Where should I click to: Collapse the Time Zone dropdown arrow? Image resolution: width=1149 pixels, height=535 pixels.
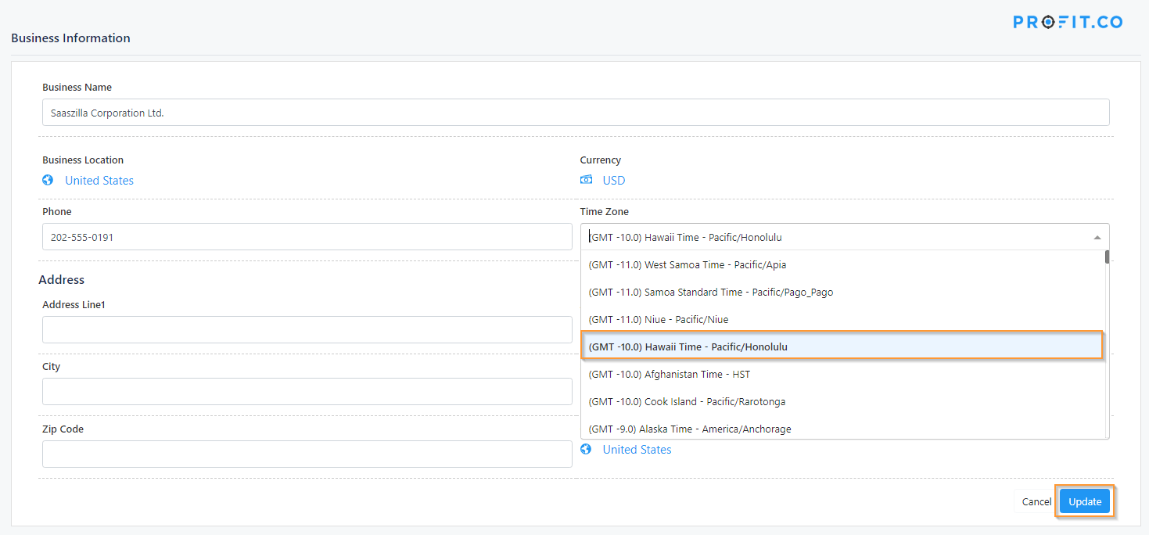[1097, 237]
